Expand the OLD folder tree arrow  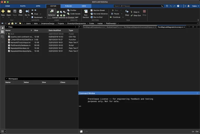click(6, 34)
